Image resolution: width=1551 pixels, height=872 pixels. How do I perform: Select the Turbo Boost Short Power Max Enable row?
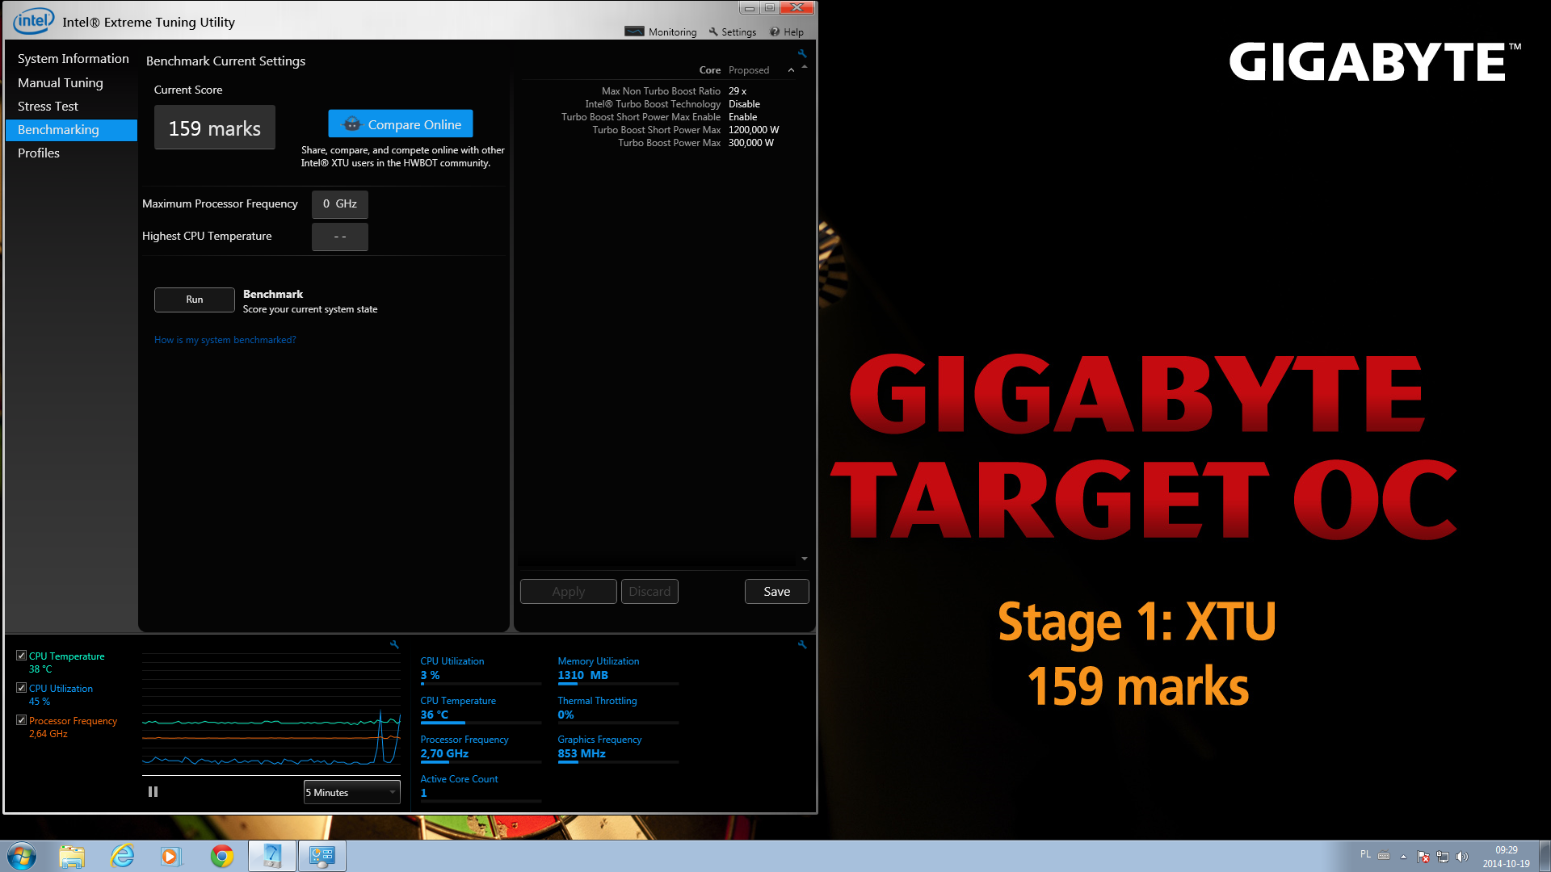658,117
